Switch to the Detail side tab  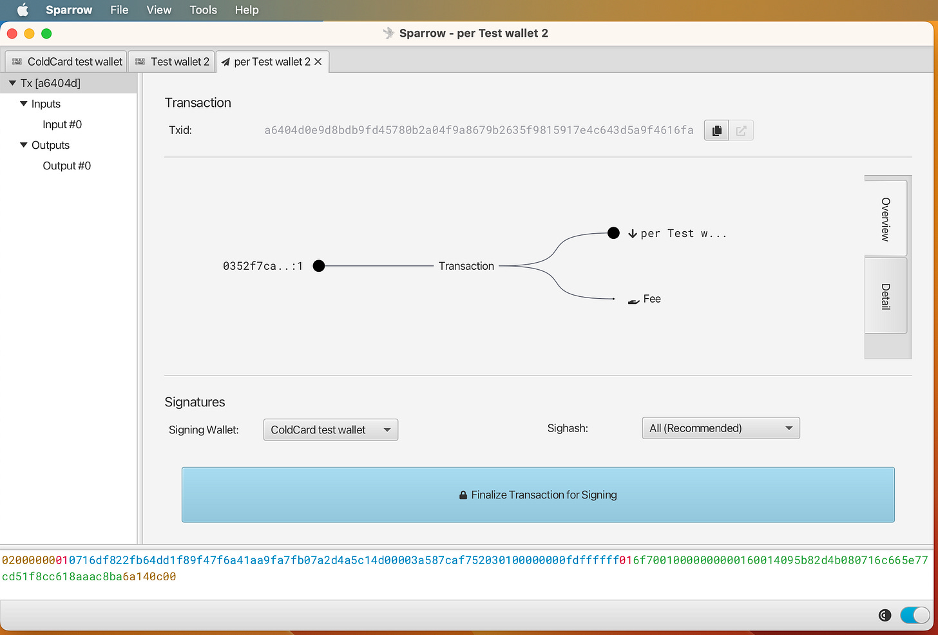click(x=886, y=296)
